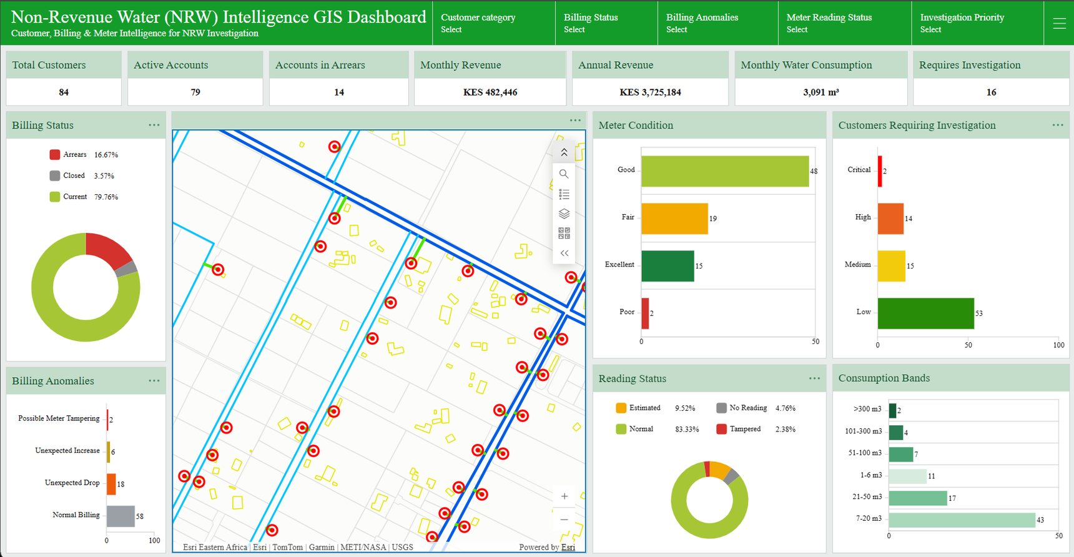
Task: Select the High priority investigation bar
Action: click(890, 219)
